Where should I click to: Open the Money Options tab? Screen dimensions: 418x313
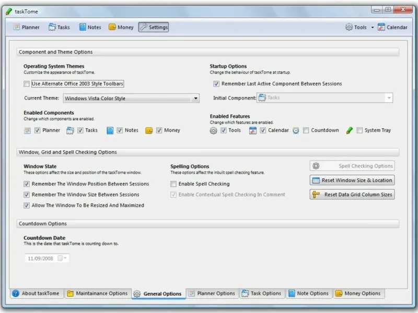click(358, 293)
